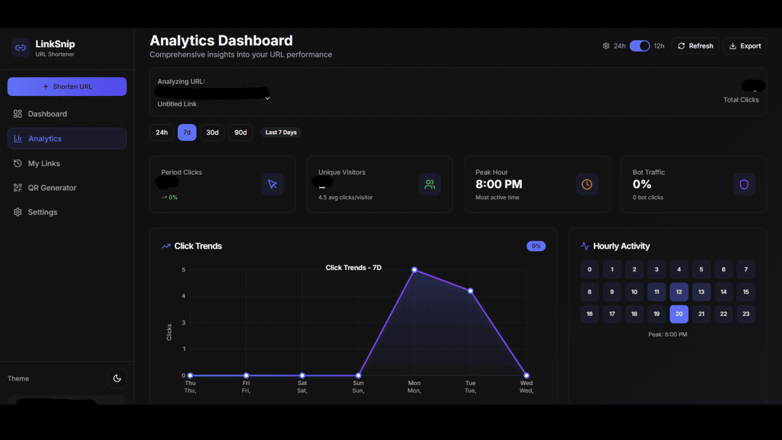The height and width of the screenshot is (440, 782).
Task: Click the Peak: 8:00 PM label
Action: pyautogui.click(x=668, y=335)
